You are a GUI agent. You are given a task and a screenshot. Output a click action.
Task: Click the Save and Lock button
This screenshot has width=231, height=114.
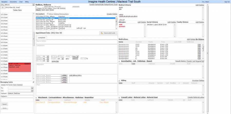(108, 33)
